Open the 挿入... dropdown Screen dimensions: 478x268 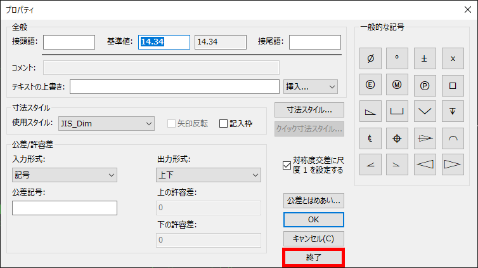[311, 86]
